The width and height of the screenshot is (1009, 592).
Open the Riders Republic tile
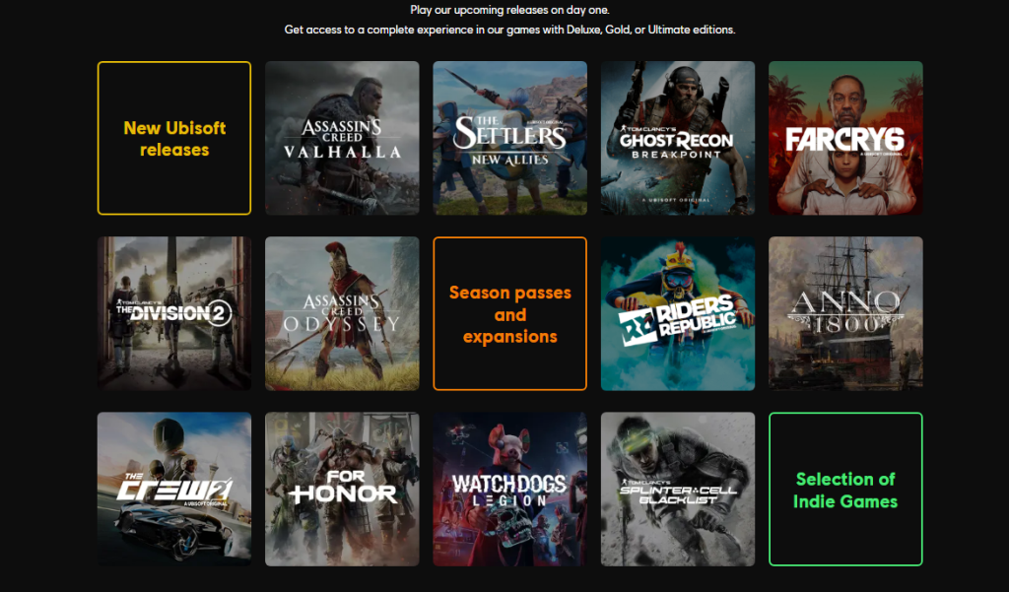click(x=678, y=313)
